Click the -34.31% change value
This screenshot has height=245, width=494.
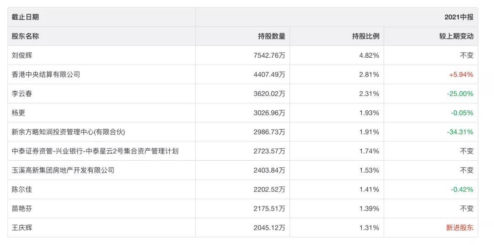point(460,132)
